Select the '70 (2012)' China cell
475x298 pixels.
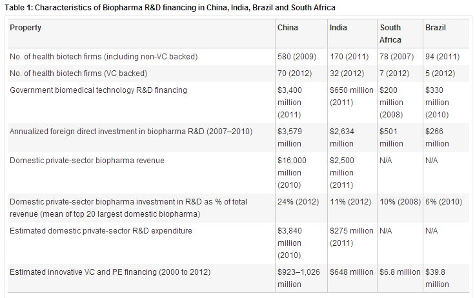coord(296,74)
